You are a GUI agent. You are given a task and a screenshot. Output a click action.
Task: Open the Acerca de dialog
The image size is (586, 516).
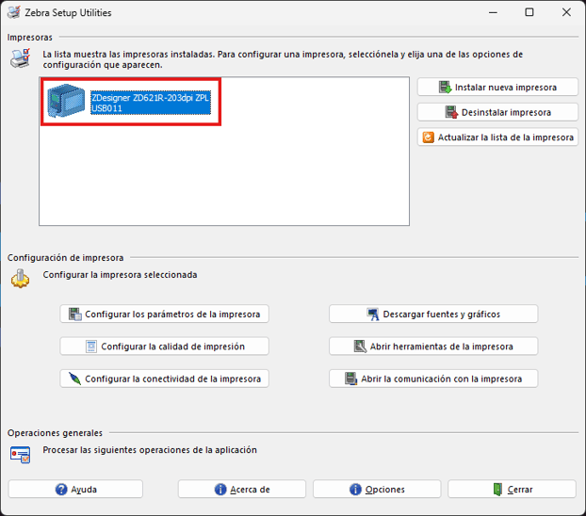point(242,489)
